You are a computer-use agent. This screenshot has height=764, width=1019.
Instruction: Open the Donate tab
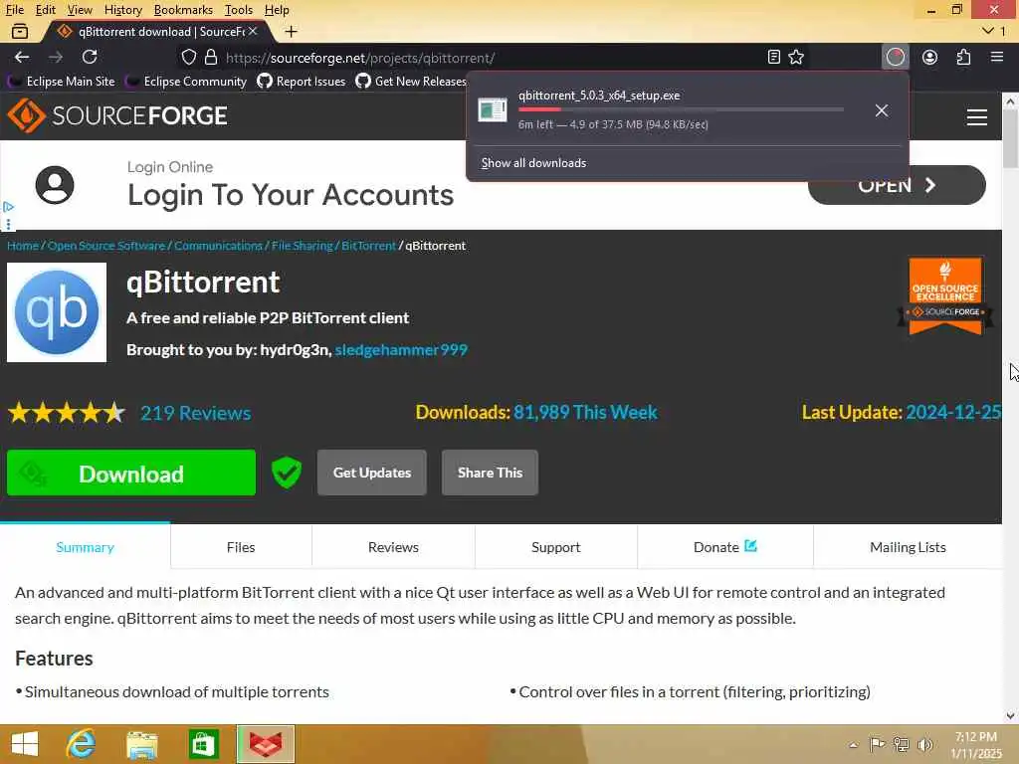click(x=725, y=547)
